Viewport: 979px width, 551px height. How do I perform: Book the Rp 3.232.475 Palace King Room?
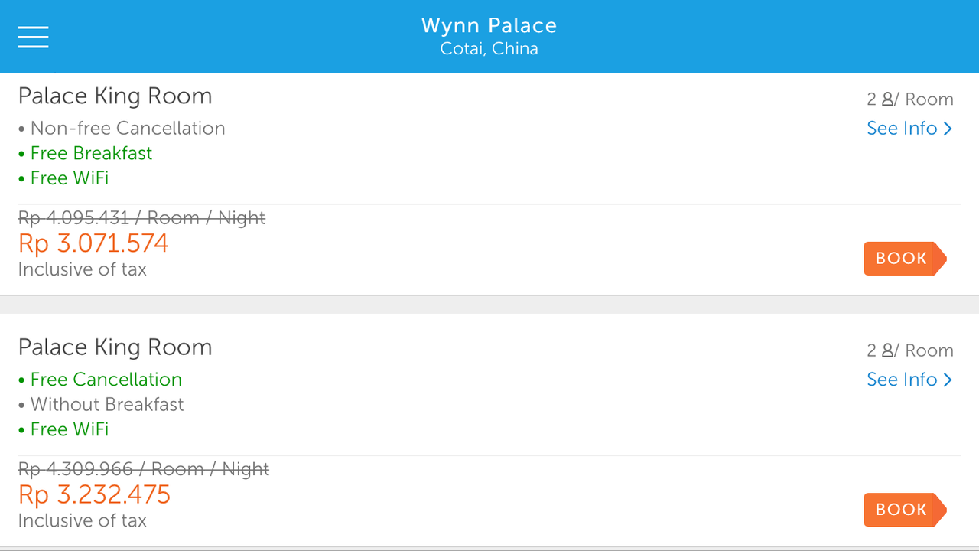pos(903,510)
